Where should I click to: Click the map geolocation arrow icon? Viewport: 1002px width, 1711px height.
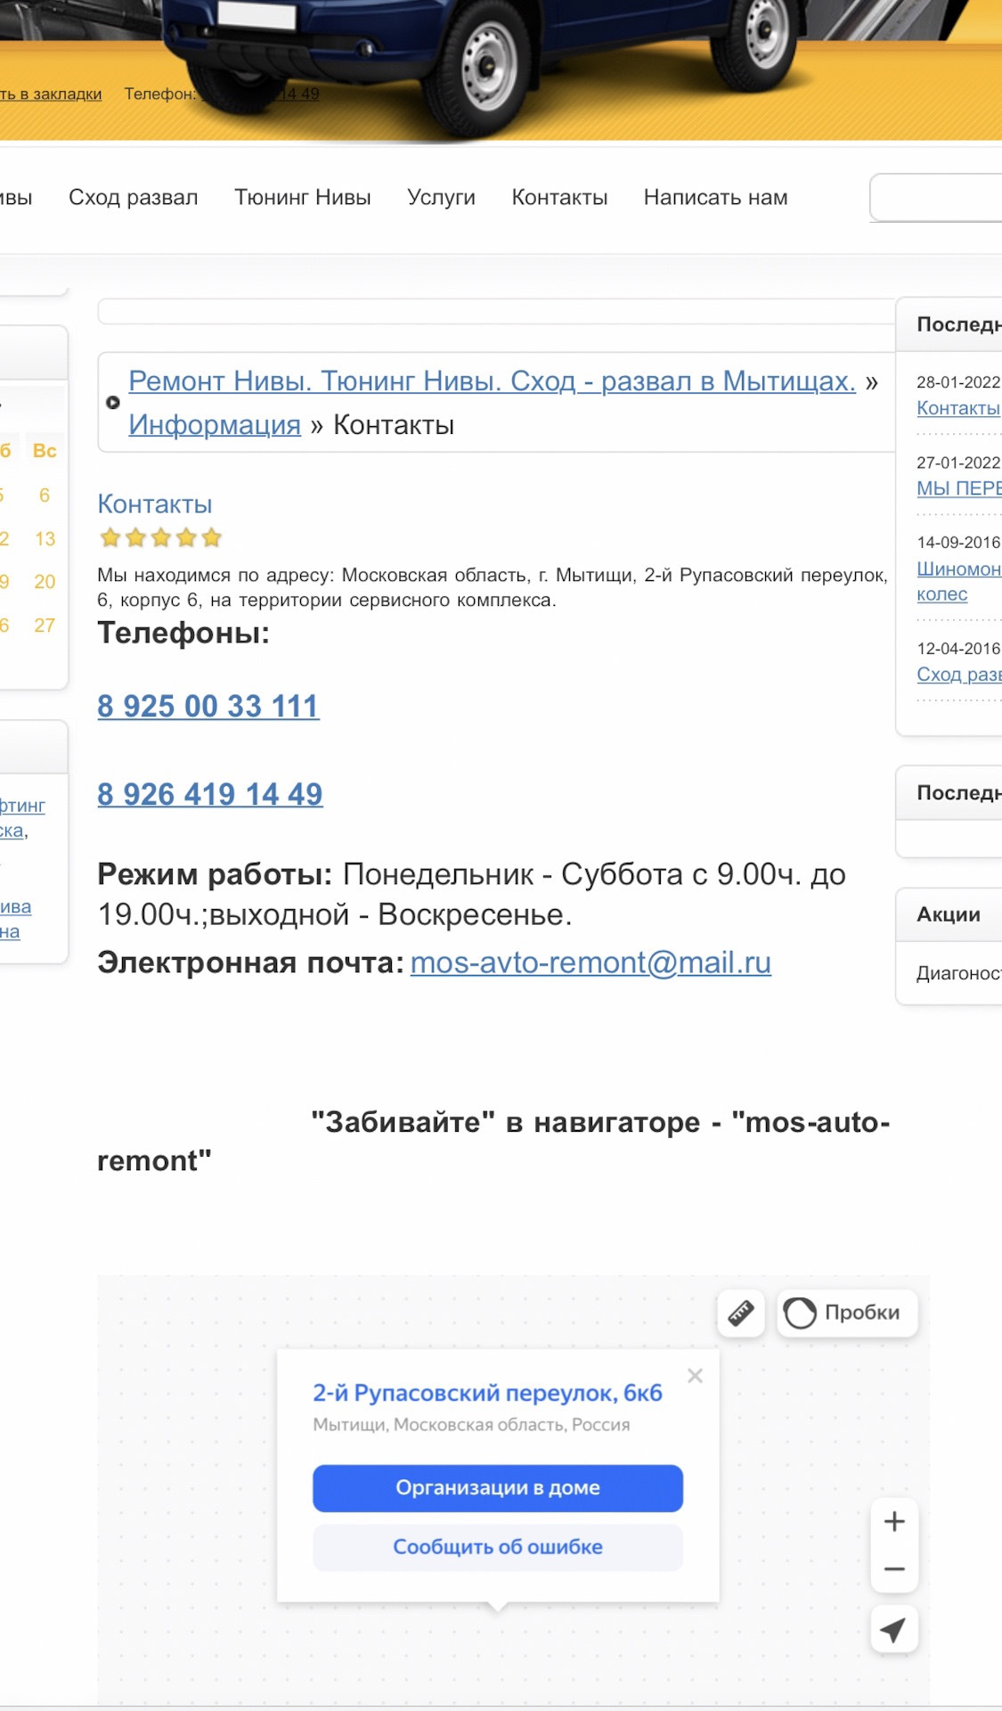[x=893, y=1630]
